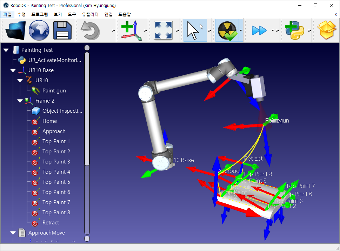Add a Python program via toolbar icon
This screenshot has width=340, height=251.
tap(294, 30)
